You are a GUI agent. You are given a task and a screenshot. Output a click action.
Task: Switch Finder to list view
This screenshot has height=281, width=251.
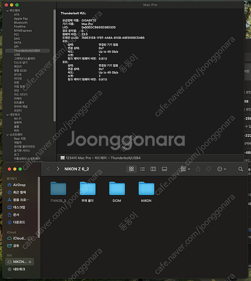coord(142,169)
